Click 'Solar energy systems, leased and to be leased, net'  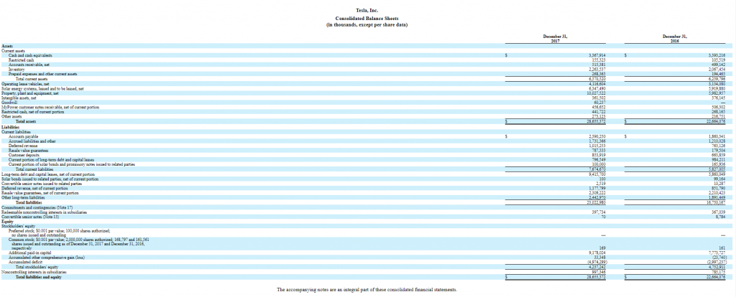click(42, 88)
